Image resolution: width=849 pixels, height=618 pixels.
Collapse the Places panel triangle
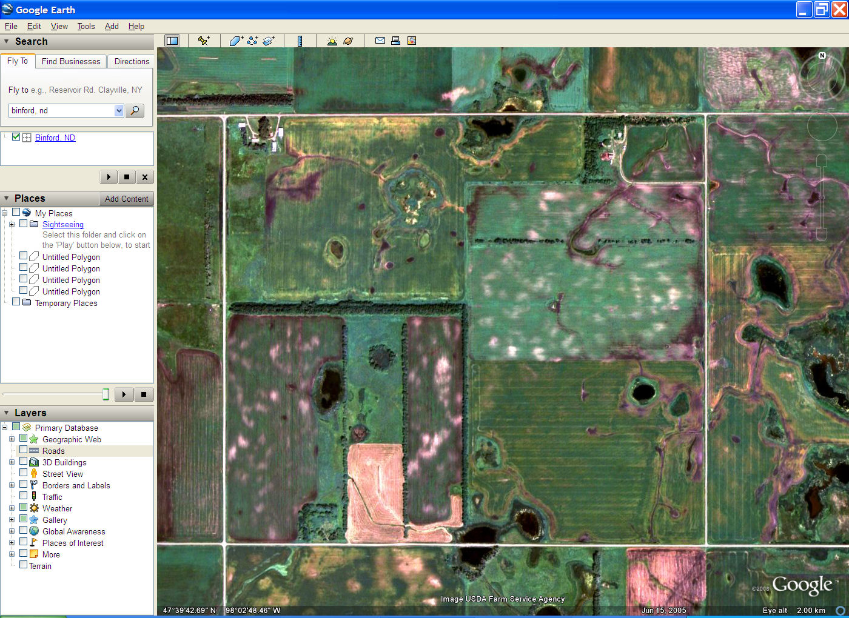click(7, 198)
